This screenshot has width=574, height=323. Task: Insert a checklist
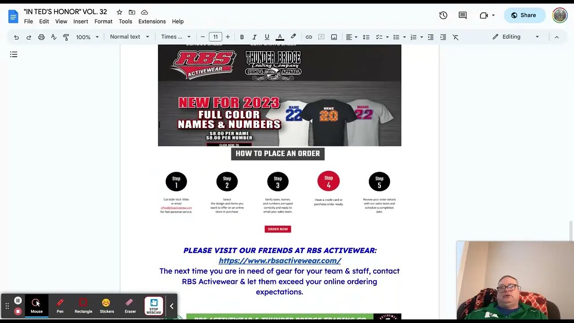[378, 37]
